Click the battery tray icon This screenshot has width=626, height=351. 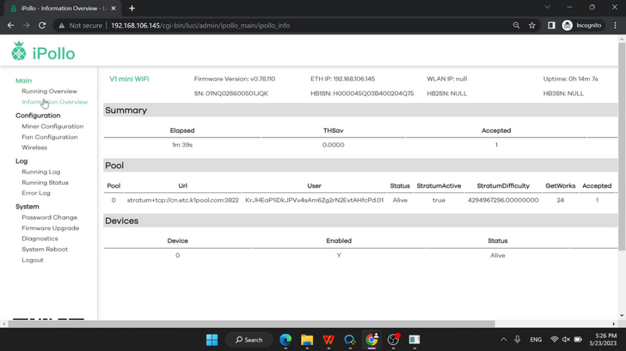point(578,340)
